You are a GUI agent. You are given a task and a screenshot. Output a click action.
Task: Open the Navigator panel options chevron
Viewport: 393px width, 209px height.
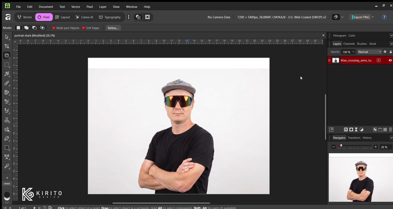pyautogui.click(x=391, y=138)
